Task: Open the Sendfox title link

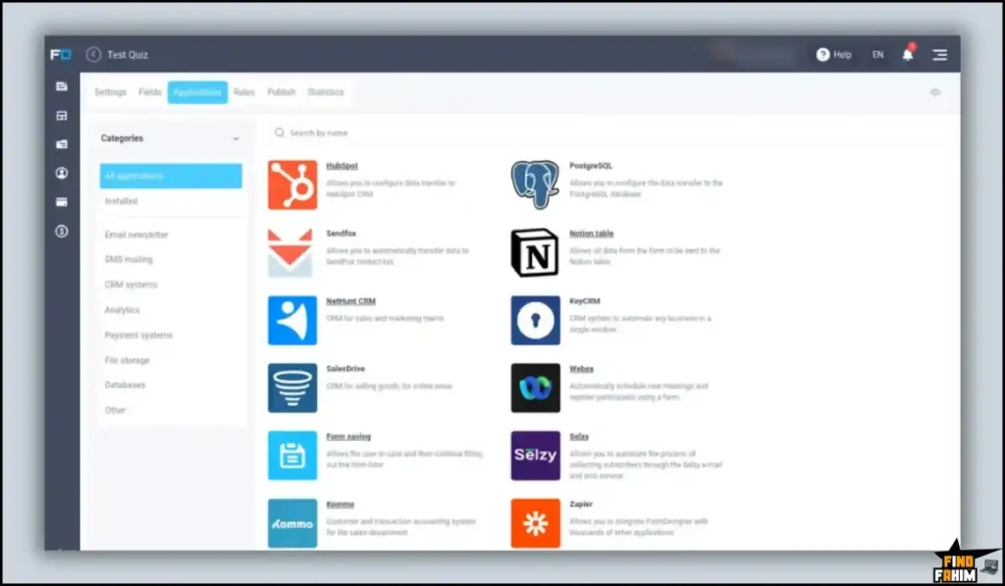Action: 341,234
